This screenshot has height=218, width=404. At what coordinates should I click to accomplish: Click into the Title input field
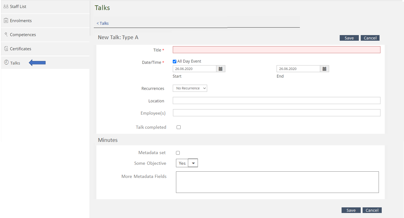click(x=276, y=50)
